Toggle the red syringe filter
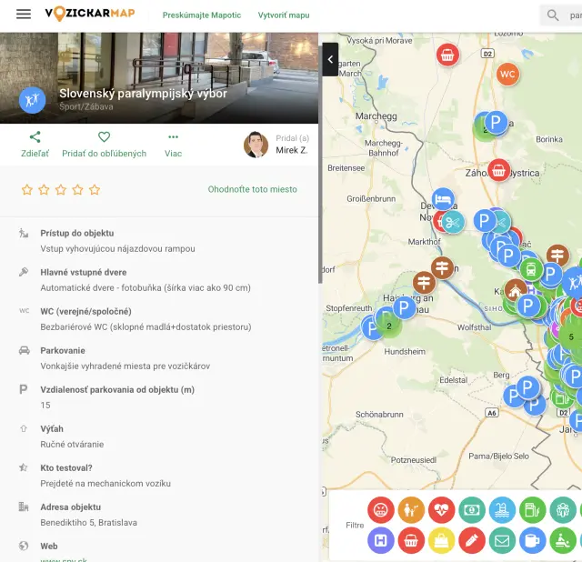This screenshot has width=582, height=562. click(472, 540)
